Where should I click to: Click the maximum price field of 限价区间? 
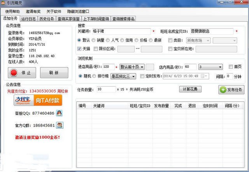tap(151, 49)
